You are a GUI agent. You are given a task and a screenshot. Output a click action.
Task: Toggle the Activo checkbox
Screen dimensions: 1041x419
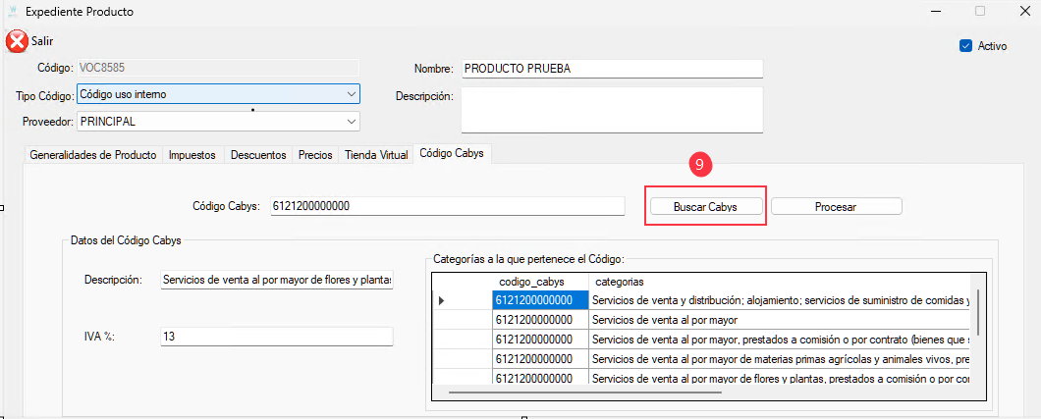(965, 46)
